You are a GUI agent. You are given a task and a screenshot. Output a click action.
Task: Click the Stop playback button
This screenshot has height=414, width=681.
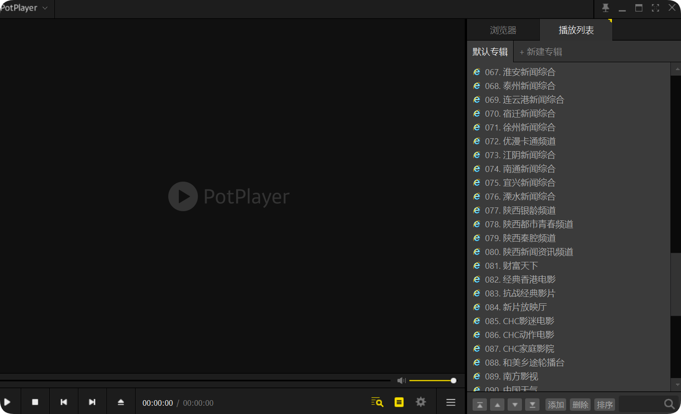point(35,402)
